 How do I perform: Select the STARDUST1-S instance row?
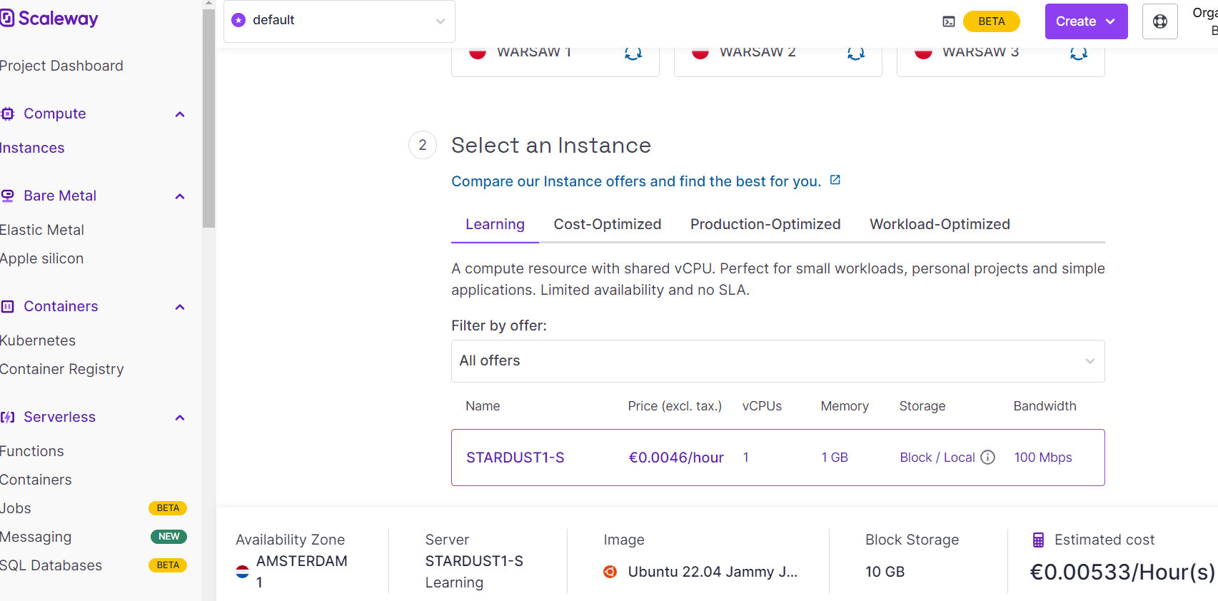(x=778, y=458)
